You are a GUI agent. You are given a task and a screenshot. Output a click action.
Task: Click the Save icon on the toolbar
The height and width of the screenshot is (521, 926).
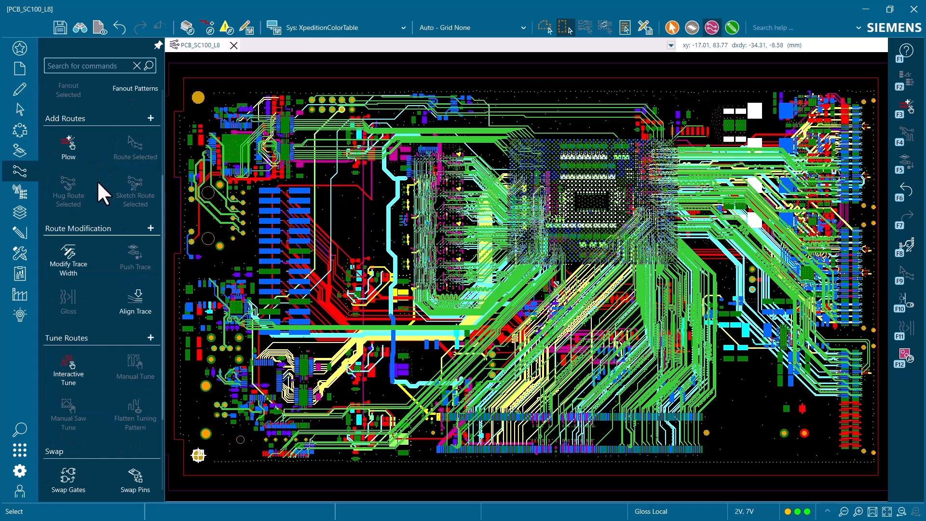60,27
